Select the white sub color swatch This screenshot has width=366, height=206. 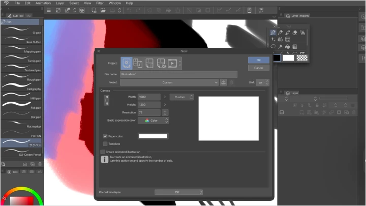coord(289,58)
